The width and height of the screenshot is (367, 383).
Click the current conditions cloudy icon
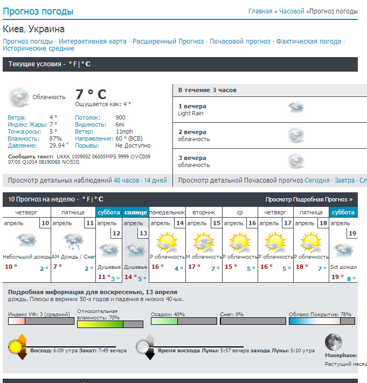click(x=19, y=97)
